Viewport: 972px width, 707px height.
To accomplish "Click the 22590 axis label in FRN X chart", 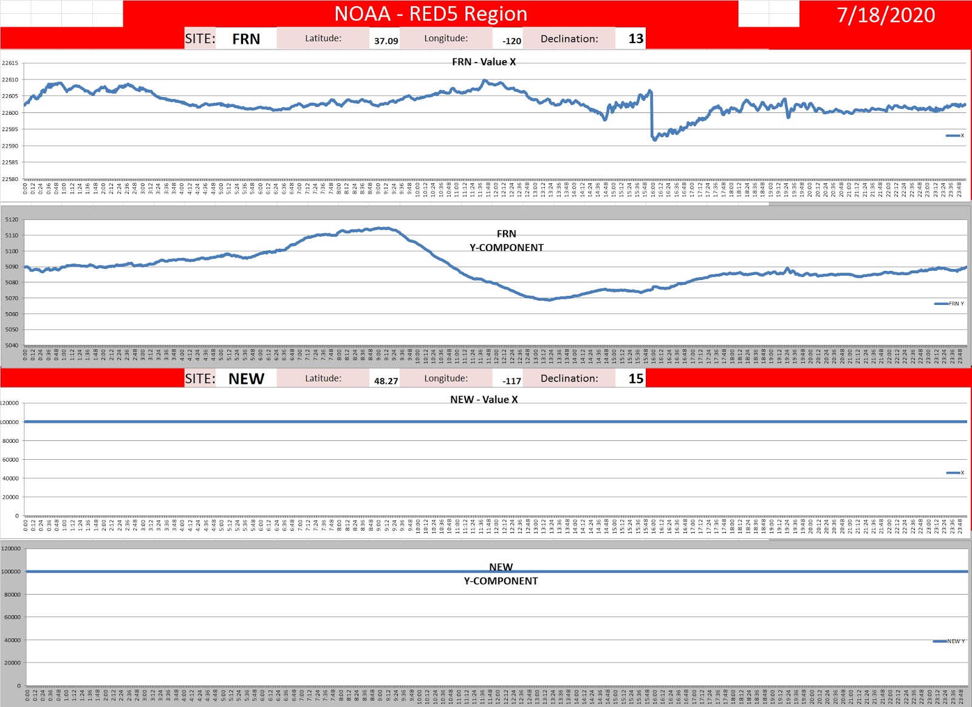I will point(10,146).
